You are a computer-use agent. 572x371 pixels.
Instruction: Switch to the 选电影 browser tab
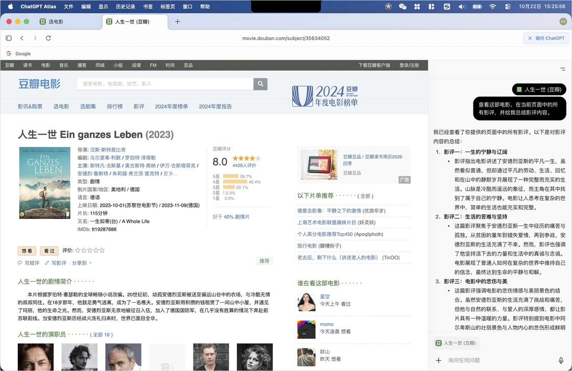(56, 22)
